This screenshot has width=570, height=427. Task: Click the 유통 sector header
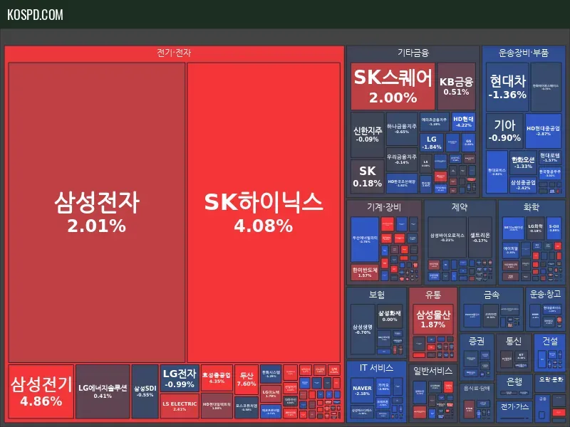(x=433, y=295)
